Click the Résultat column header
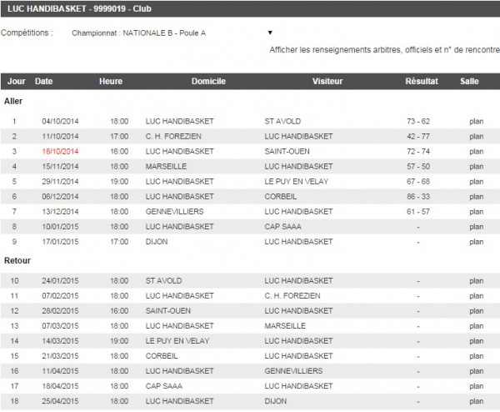 click(422, 81)
